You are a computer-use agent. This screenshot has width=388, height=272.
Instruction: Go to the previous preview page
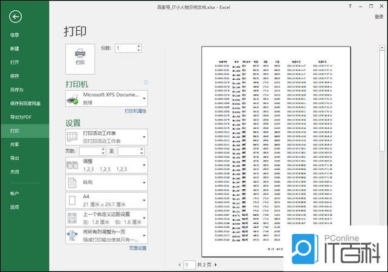(179, 265)
